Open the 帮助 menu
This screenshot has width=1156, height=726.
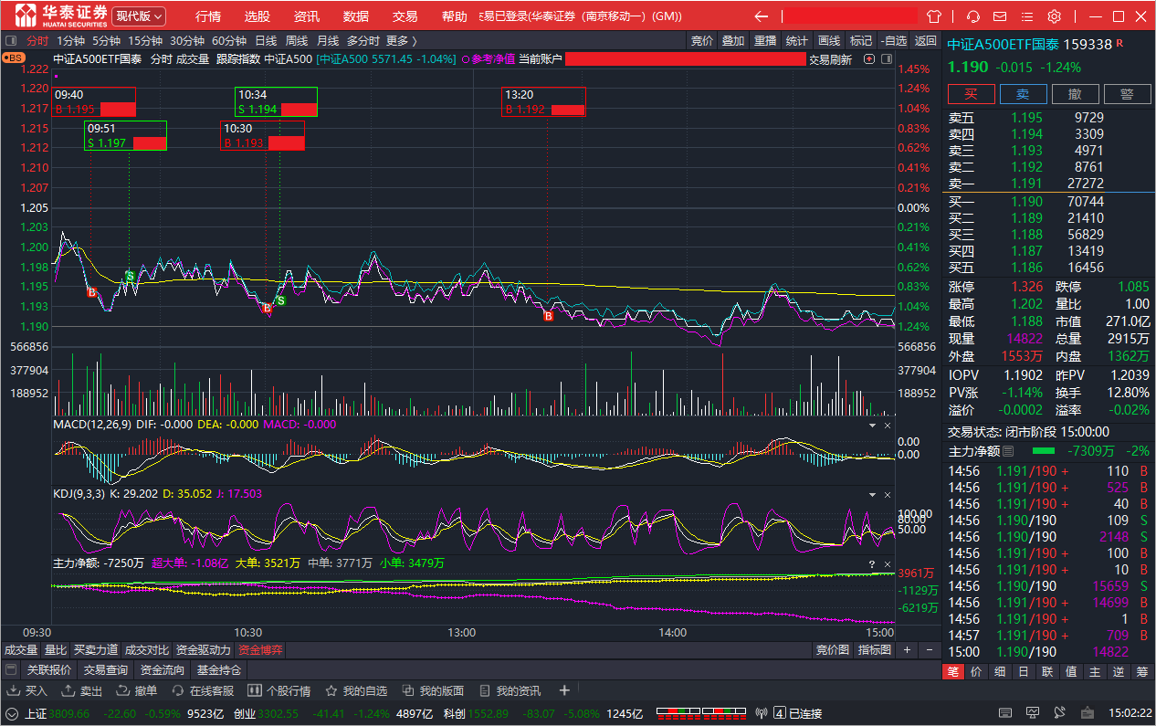[454, 16]
